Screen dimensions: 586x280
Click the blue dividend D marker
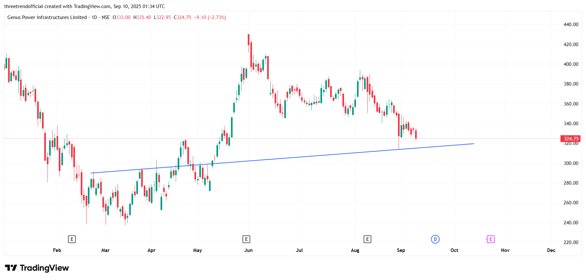point(435,239)
